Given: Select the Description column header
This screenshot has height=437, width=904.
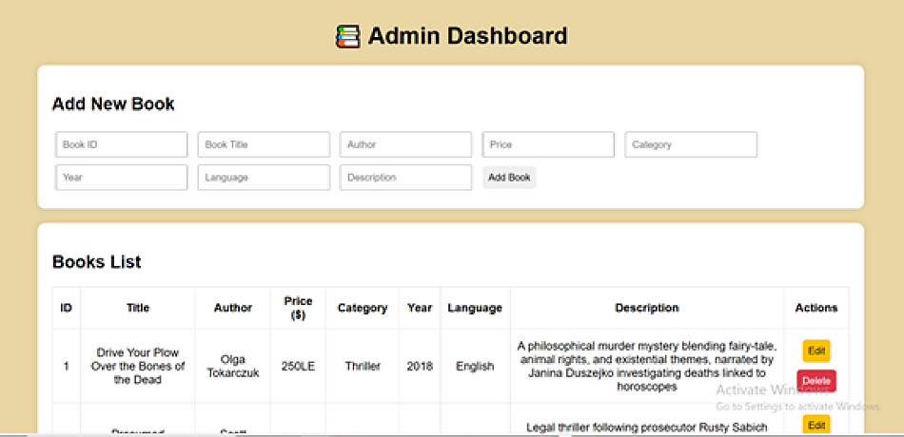Looking at the screenshot, I should coord(647,308).
